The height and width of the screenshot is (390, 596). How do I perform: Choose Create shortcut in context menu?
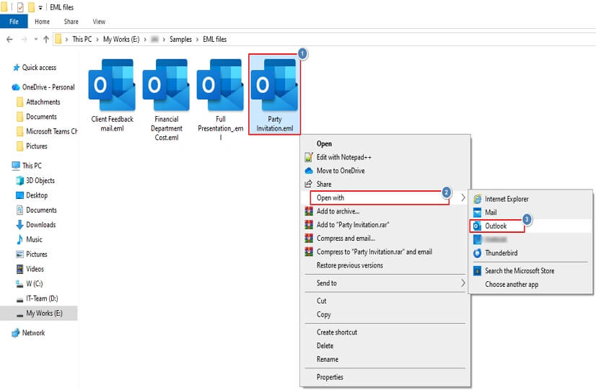tap(337, 332)
